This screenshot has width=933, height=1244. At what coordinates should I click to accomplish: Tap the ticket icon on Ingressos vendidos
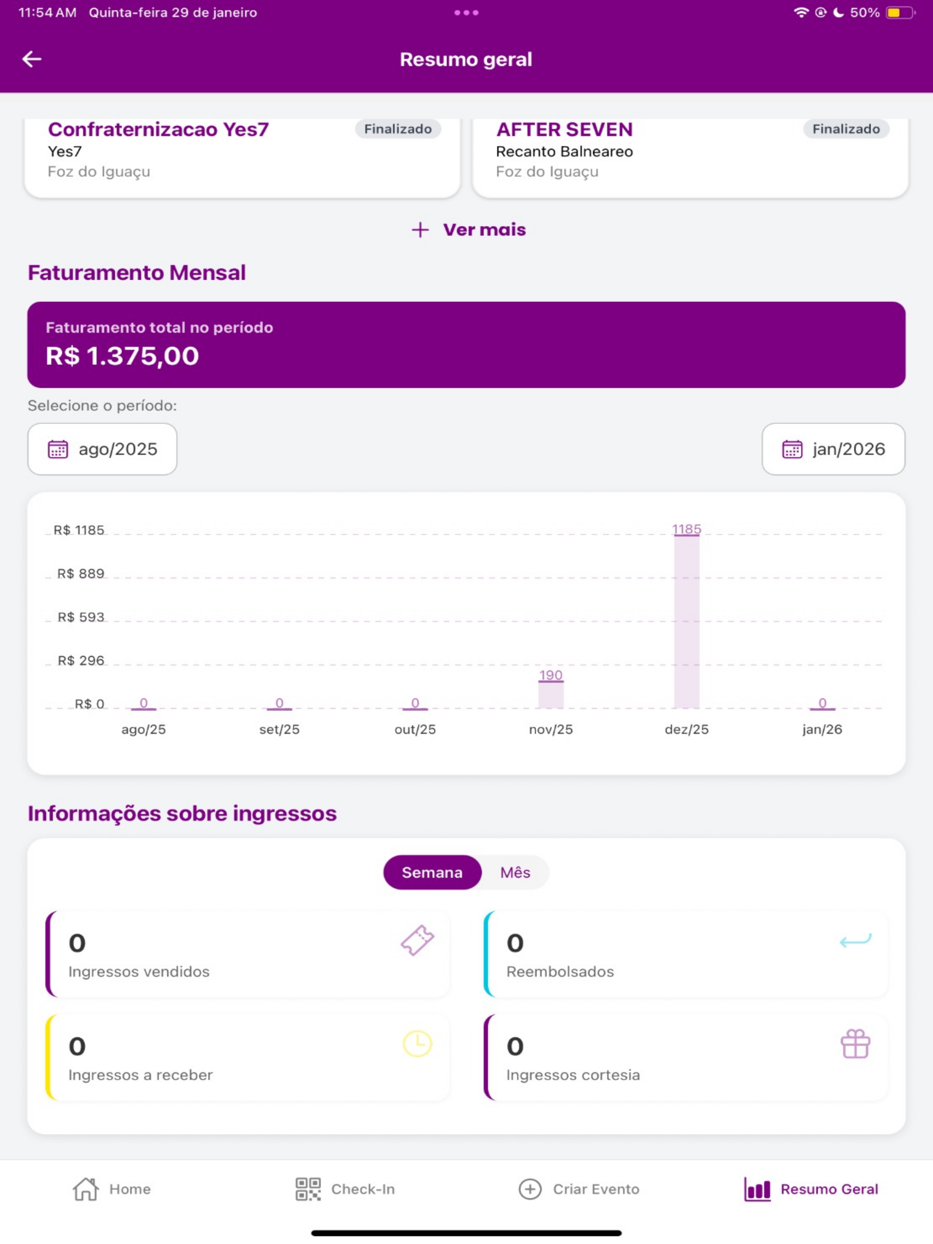click(x=417, y=940)
